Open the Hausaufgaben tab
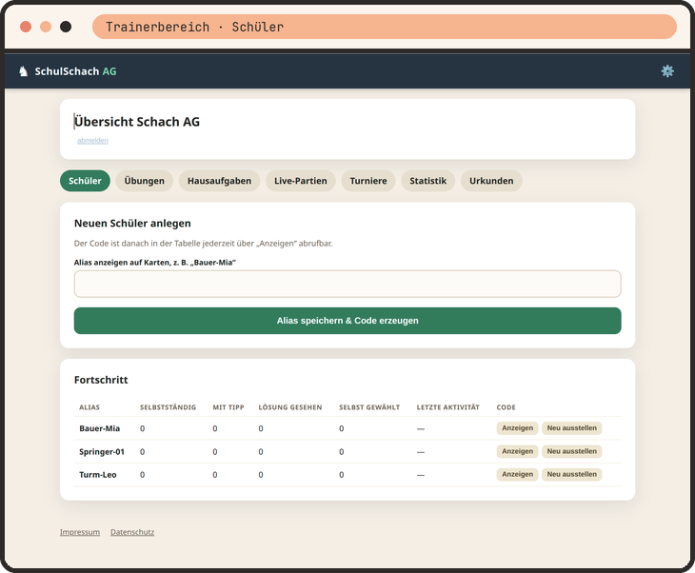The width and height of the screenshot is (695, 573). pos(219,181)
